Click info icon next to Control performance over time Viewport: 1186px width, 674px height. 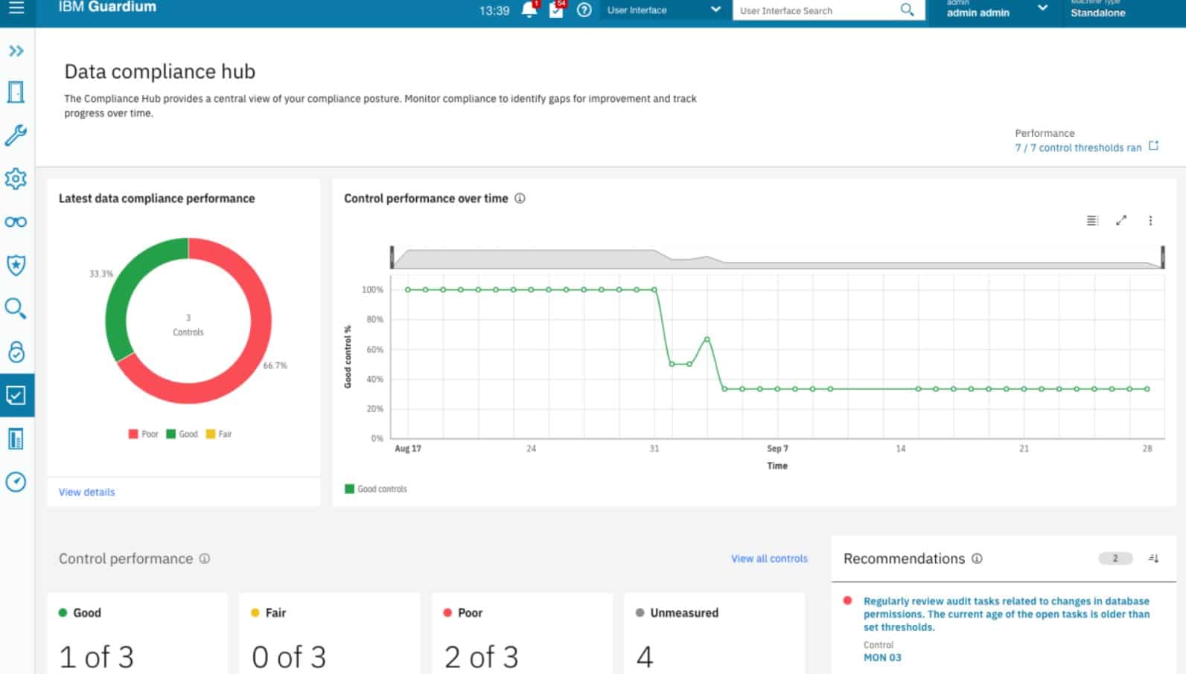click(520, 198)
